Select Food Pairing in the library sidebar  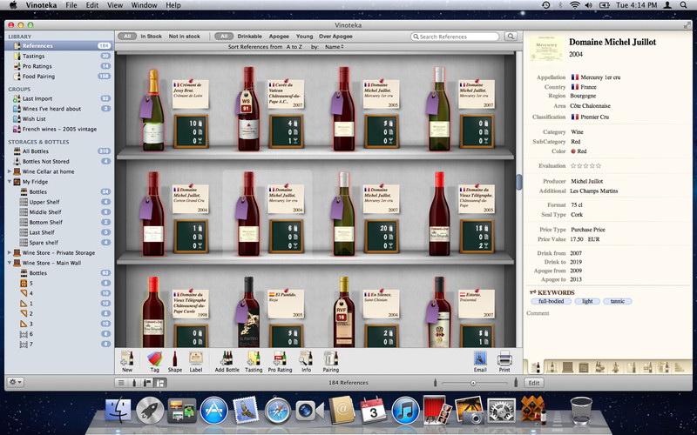(38, 76)
